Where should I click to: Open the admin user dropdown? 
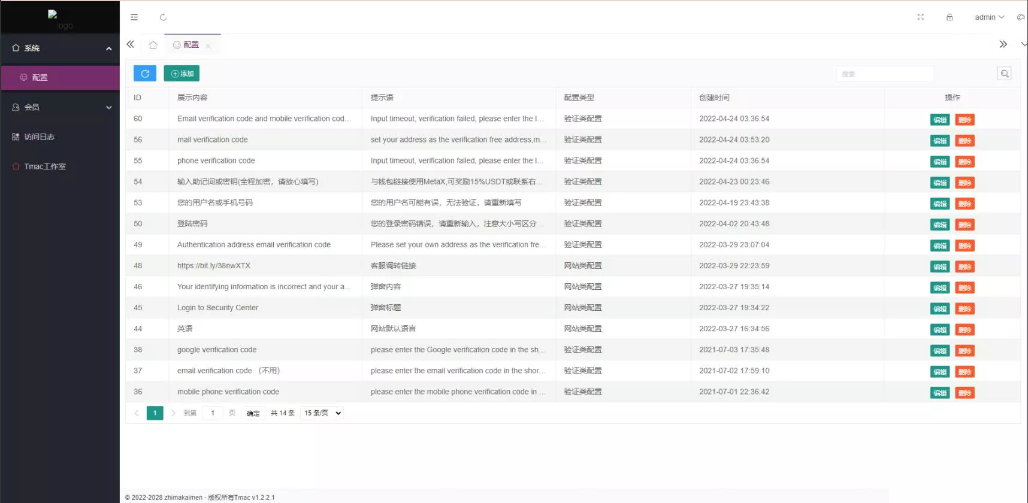(x=989, y=17)
